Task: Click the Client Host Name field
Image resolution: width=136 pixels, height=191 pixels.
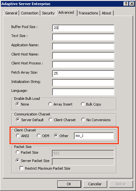Action: [x=83, y=55]
